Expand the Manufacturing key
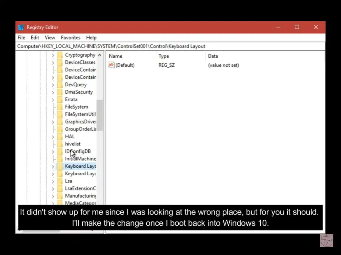Image resolution: width=341 pixels, height=255 pixels. 53,196
